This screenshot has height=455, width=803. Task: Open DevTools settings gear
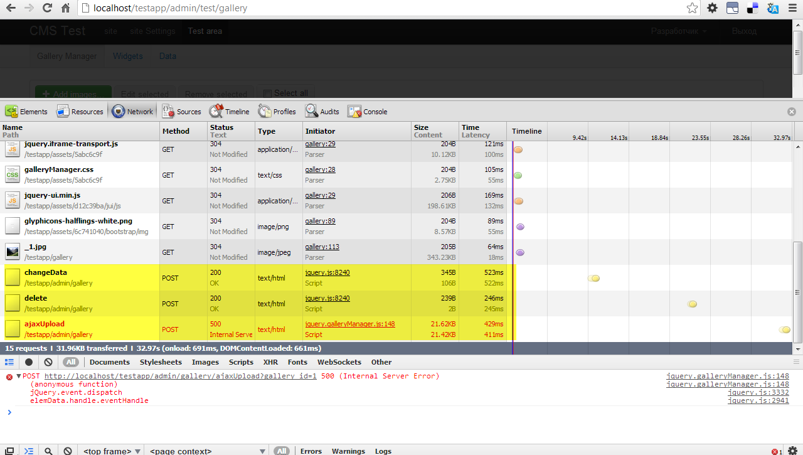coord(794,451)
